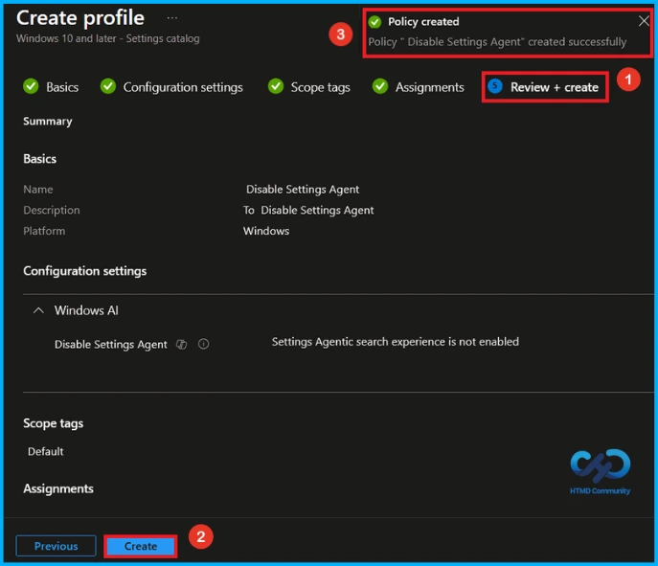Select the Name value 'Disable Settings Agent'
The height and width of the screenshot is (566, 658).
coord(303,190)
